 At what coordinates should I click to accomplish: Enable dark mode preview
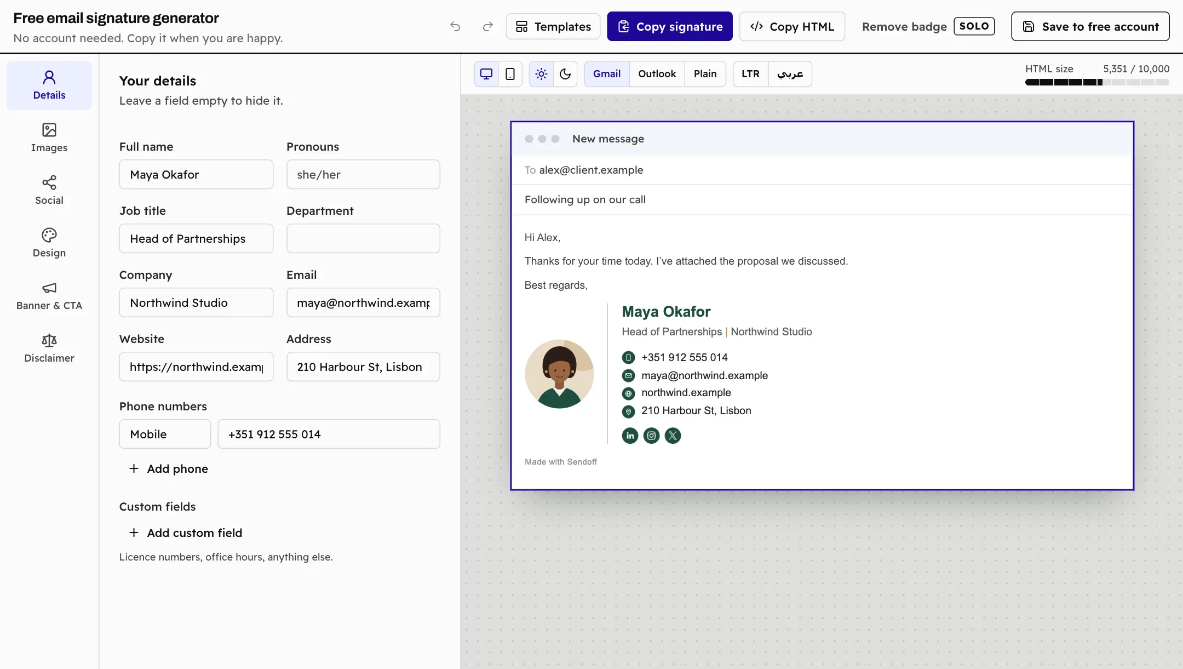[565, 74]
